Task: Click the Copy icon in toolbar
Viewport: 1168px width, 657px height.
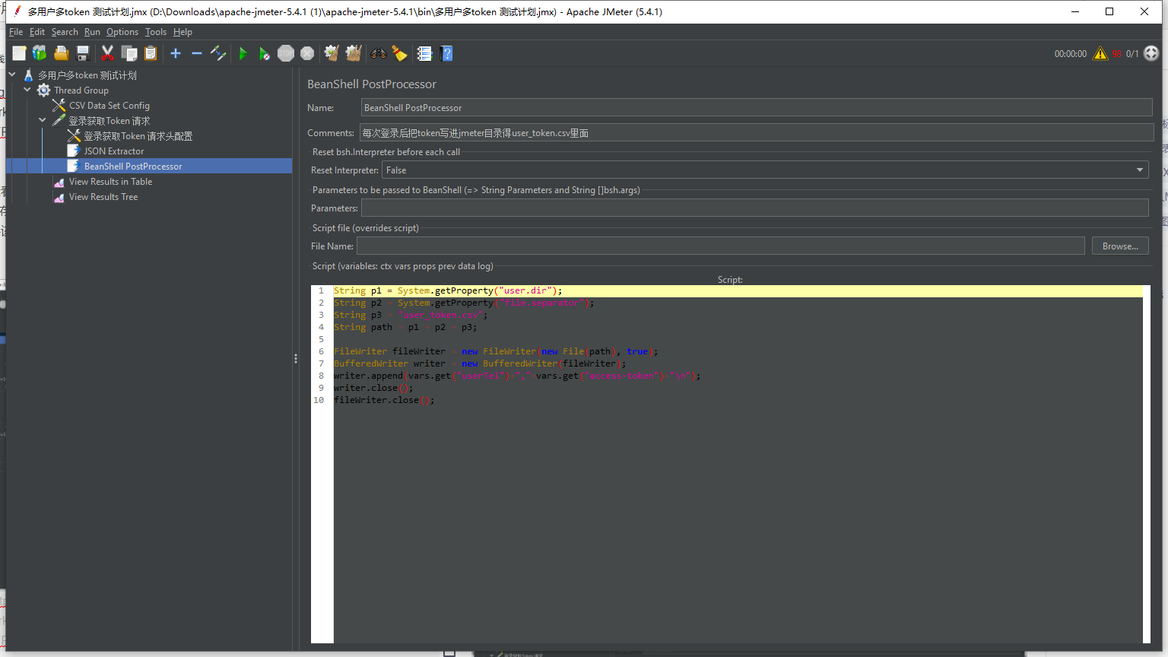Action: (x=129, y=53)
